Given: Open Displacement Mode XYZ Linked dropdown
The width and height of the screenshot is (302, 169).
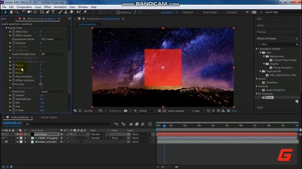Looking at the screenshot, I should [x=53, y=39].
